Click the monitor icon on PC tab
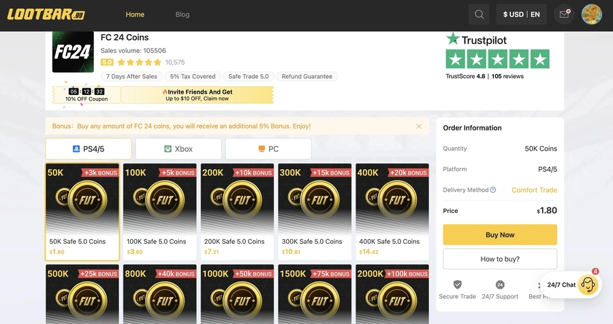The image size is (613, 324). 262,149
